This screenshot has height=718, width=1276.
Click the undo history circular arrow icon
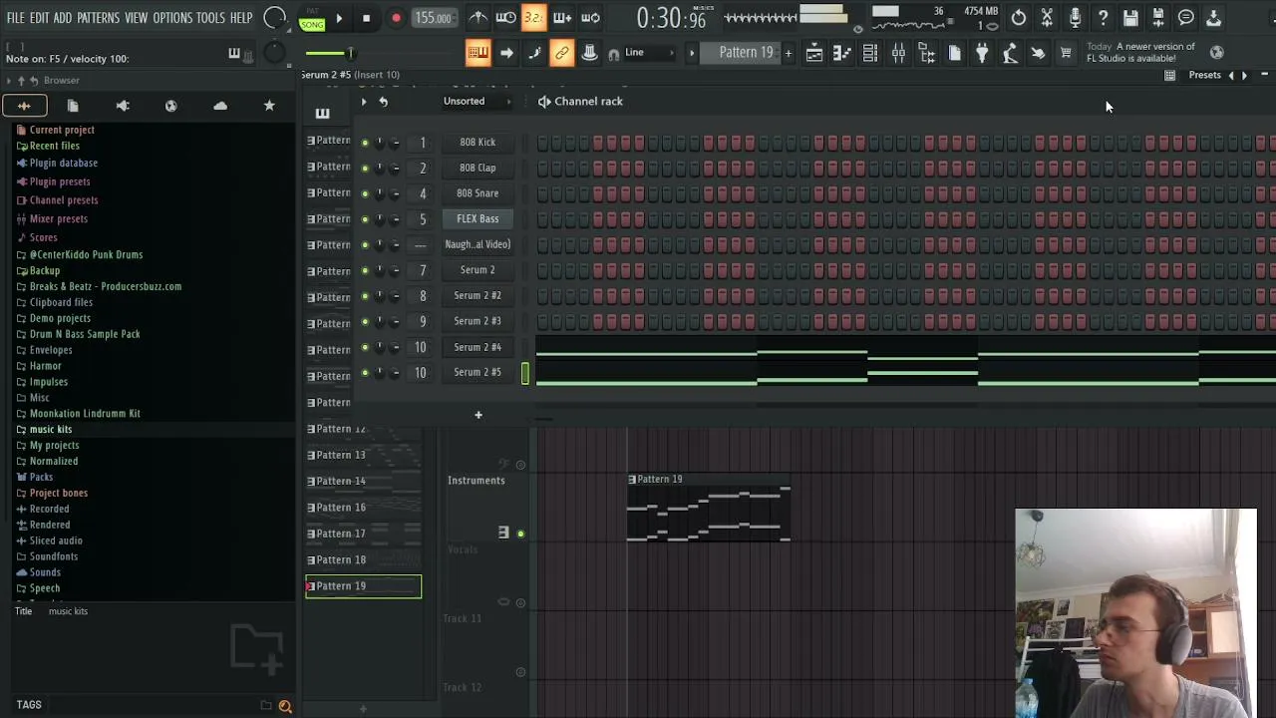1019,18
